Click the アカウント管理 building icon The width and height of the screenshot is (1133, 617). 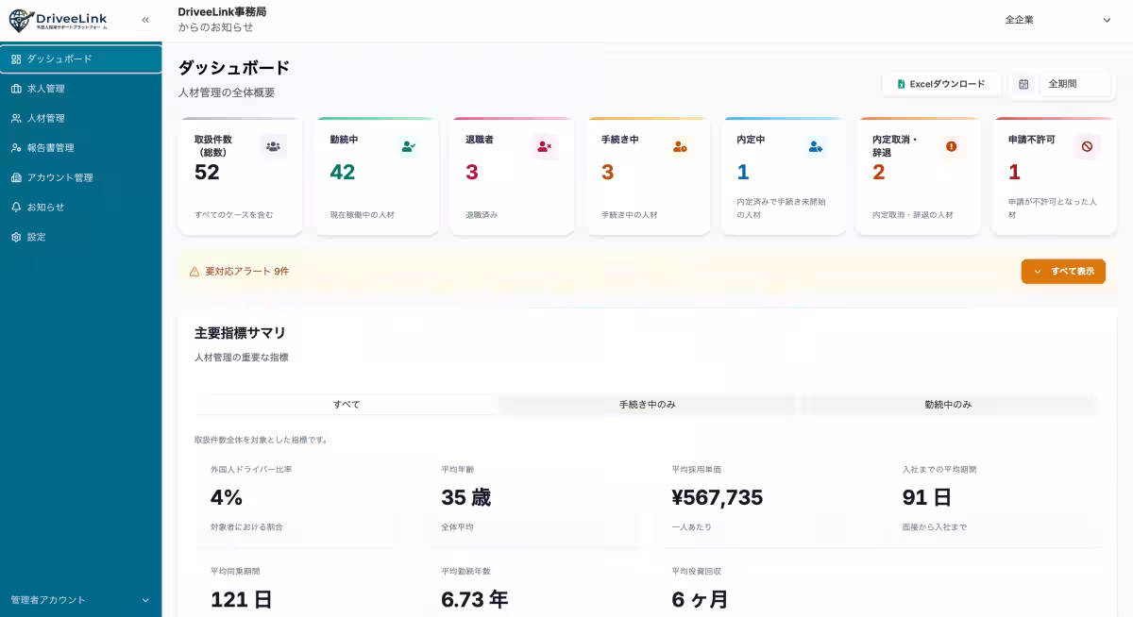tap(16, 177)
